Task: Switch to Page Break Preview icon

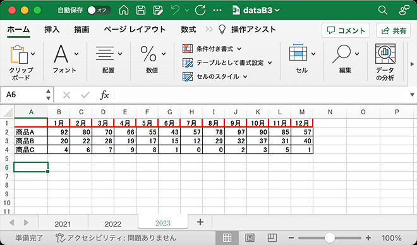Action: (272, 237)
